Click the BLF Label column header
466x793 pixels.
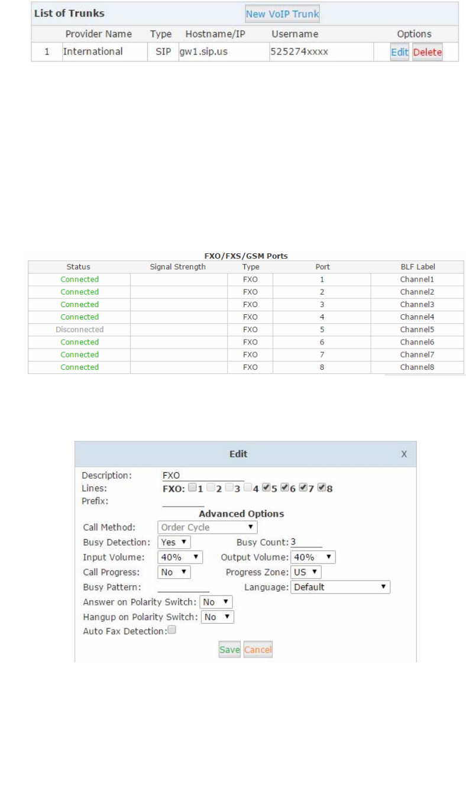(x=418, y=267)
